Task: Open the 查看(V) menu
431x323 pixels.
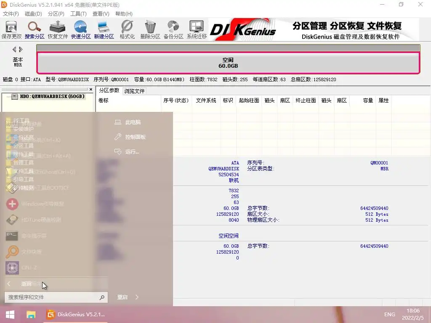Action: 101,14
